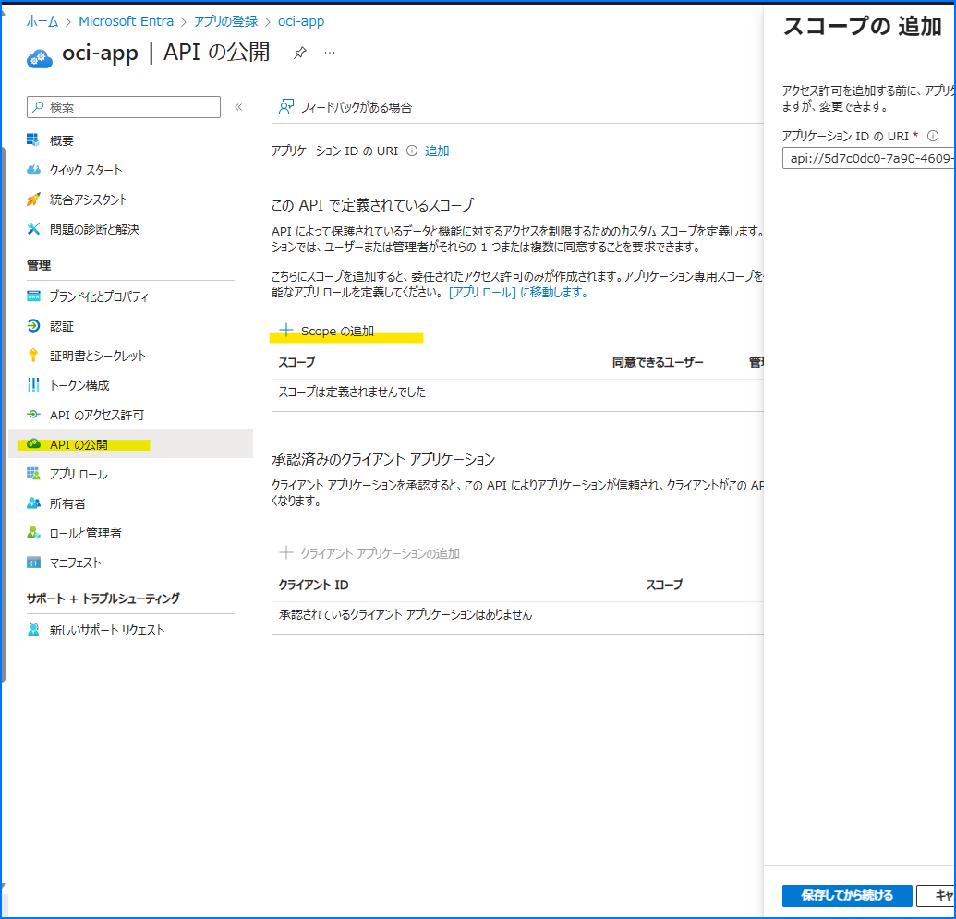The width and height of the screenshot is (956, 919).
Task: Open the more options ellipsis in the header
Action: click(330, 53)
